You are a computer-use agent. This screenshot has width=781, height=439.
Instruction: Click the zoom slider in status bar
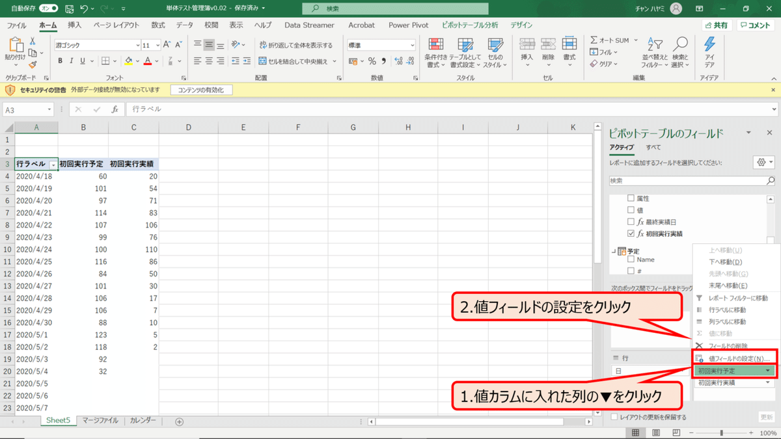coord(721,432)
